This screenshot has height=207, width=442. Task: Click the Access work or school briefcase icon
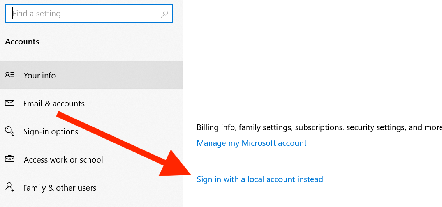point(10,159)
